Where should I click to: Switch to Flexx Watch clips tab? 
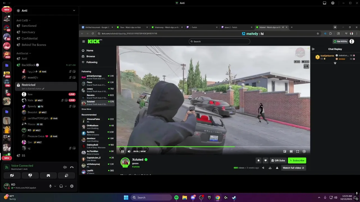click(132, 27)
